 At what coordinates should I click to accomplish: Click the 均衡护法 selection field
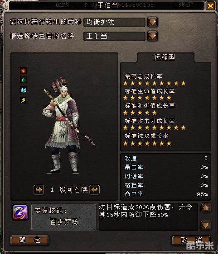[x=114, y=22]
